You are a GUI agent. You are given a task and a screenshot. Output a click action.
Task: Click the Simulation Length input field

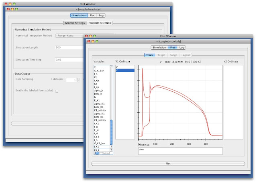pos(69,47)
